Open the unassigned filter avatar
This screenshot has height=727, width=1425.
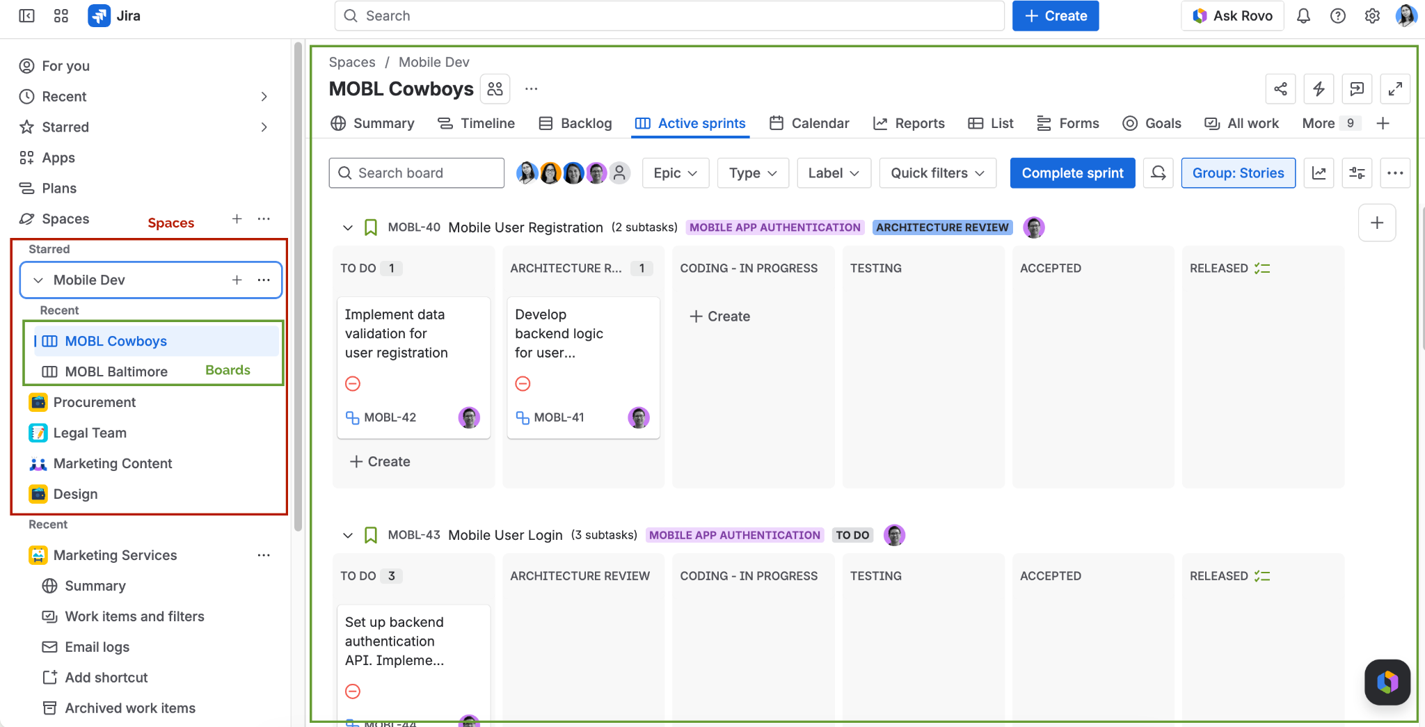point(619,173)
